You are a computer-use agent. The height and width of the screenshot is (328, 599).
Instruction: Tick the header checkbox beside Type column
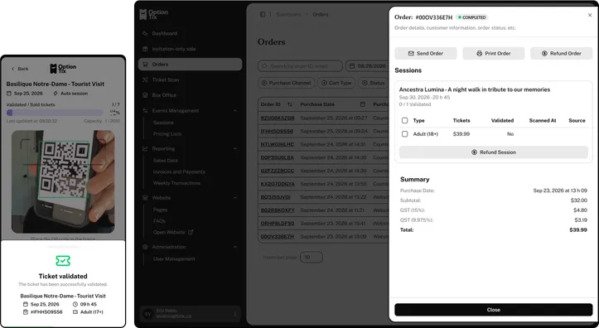pyautogui.click(x=404, y=120)
